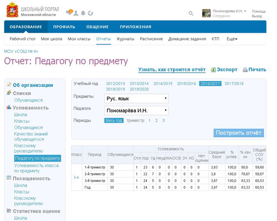Click the Помощь link
The image size is (277, 221).
(259, 11)
